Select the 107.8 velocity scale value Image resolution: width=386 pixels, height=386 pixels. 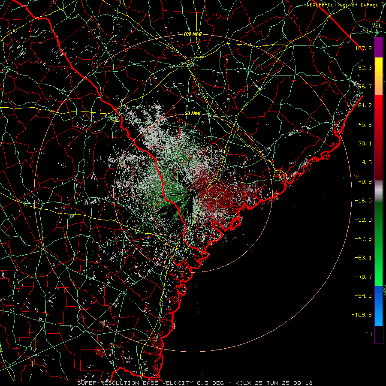click(363, 48)
